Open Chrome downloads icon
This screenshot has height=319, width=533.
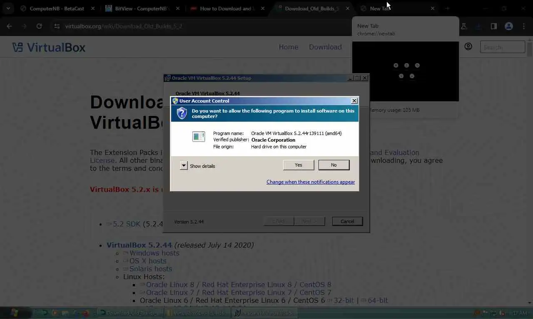478,26
